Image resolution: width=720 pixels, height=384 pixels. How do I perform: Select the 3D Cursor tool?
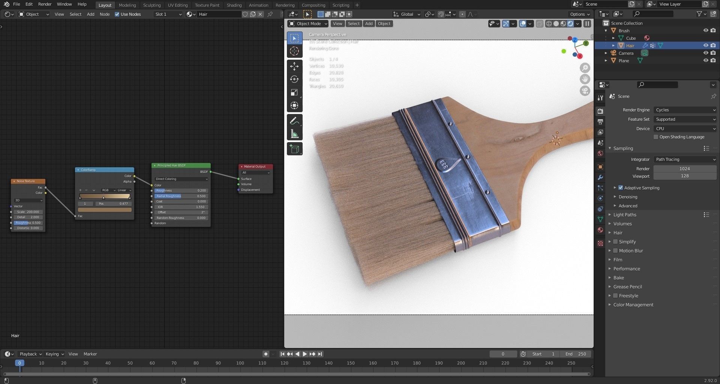(x=294, y=51)
